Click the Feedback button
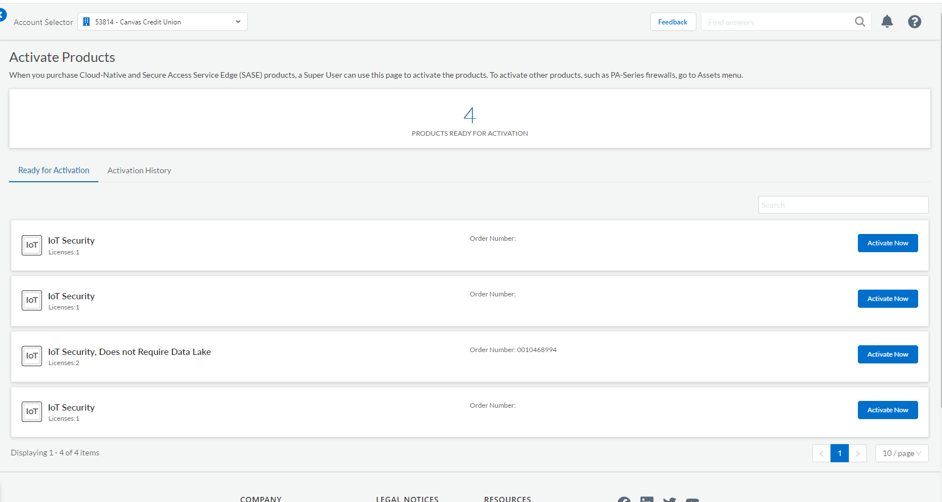The height and width of the screenshot is (502, 942). coord(673,22)
